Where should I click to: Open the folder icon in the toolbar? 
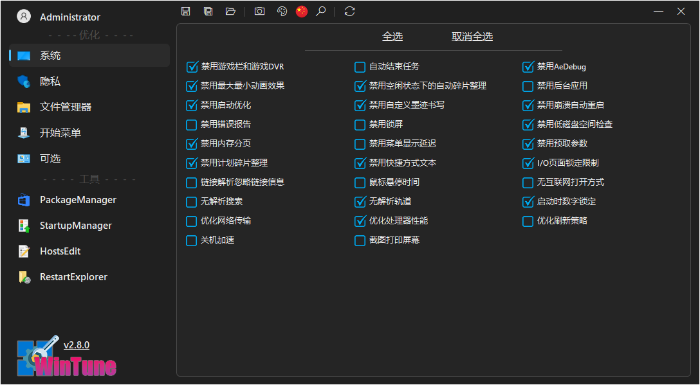coord(230,11)
